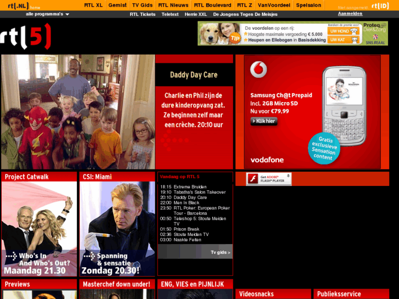Open Spelsalon menu item
The height and width of the screenshot is (299, 399).
tap(308, 5)
